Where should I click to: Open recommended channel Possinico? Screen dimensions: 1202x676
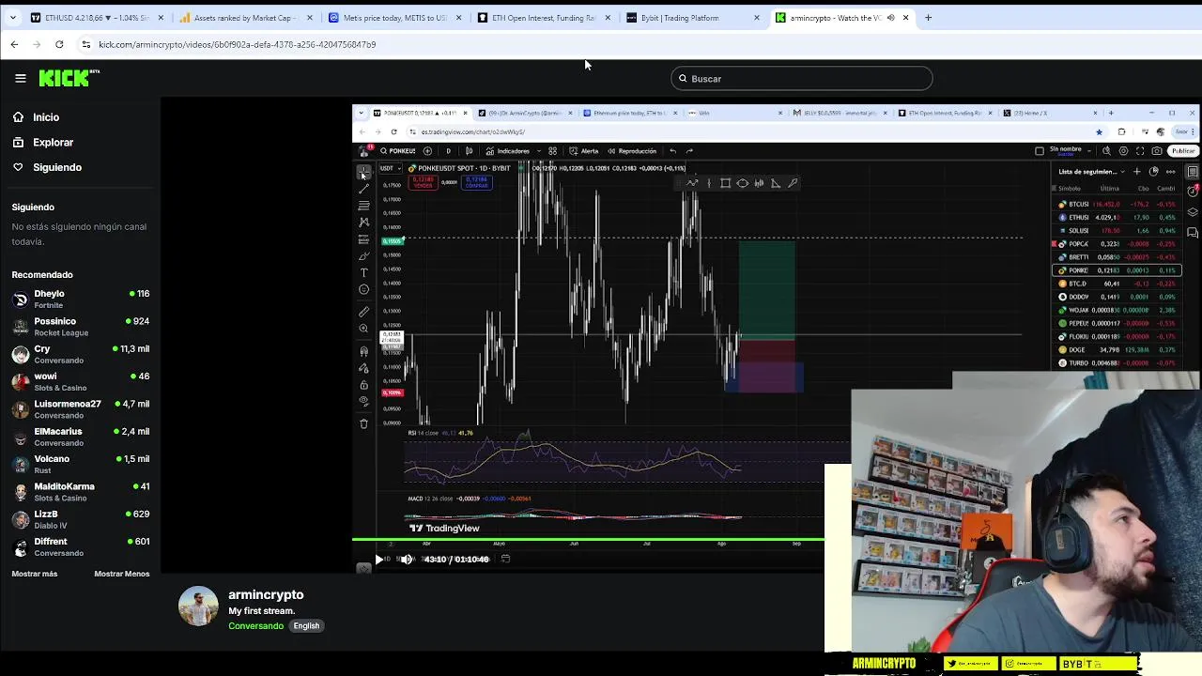80,327
